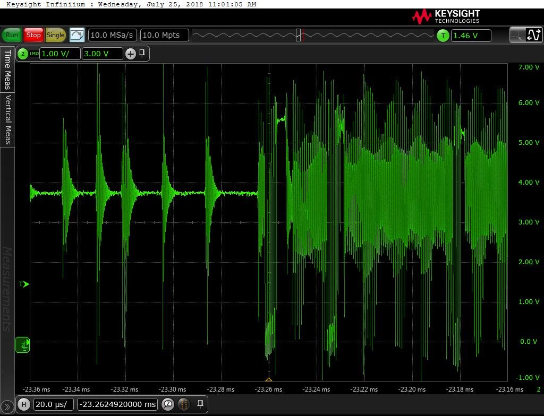This screenshot has height=416, width=544.
Task: Toggle the horizontal zoom Z icon
Action: [168, 404]
